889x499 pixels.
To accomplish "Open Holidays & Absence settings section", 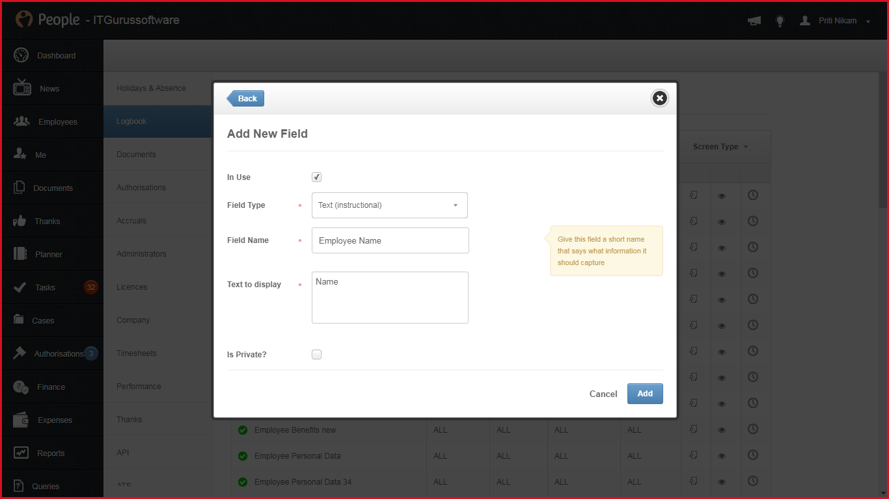I will coord(157,88).
